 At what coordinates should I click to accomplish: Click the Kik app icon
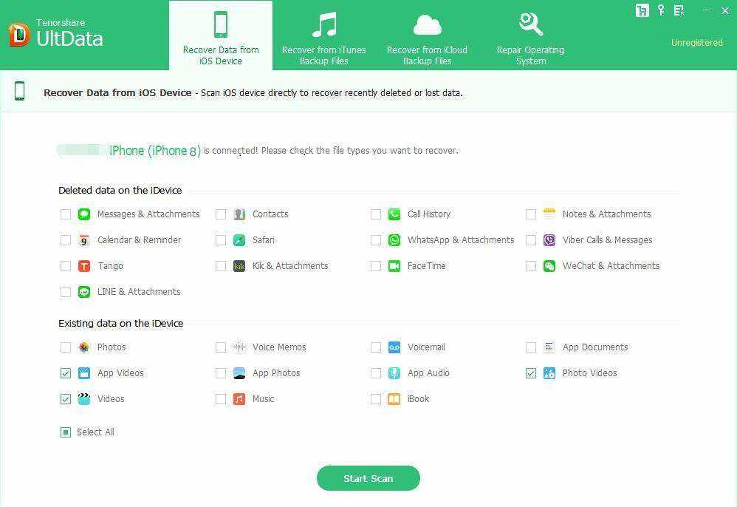[239, 266]
